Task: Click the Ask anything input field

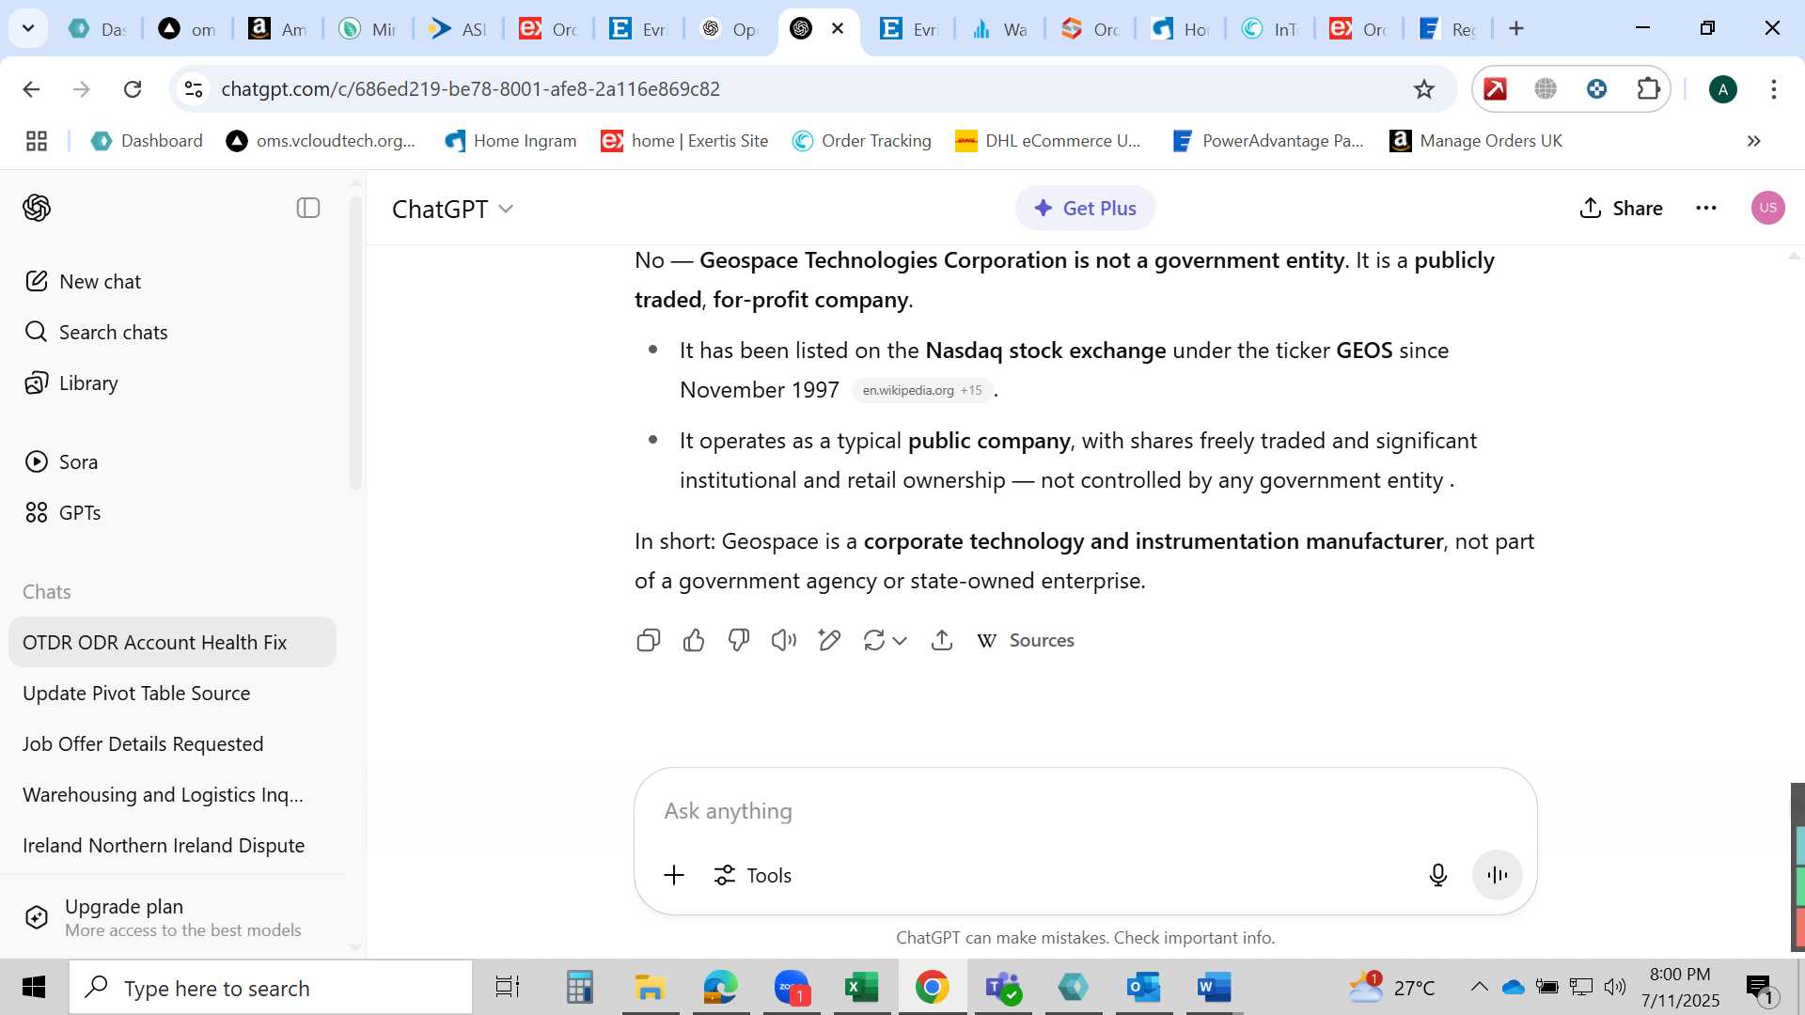Action: click(x=1086, y=811)
